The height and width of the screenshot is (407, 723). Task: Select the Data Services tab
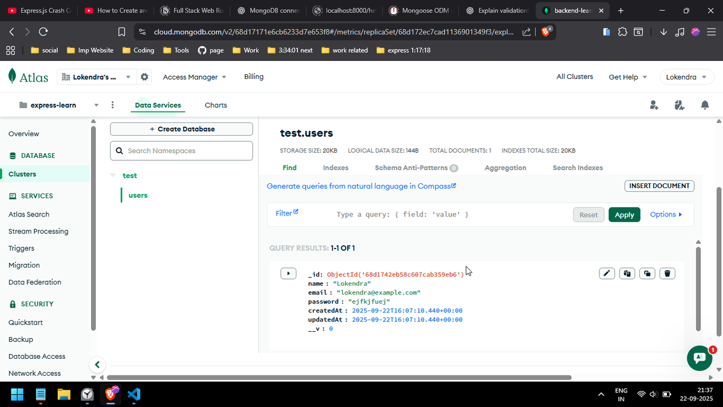coord(158,105)
